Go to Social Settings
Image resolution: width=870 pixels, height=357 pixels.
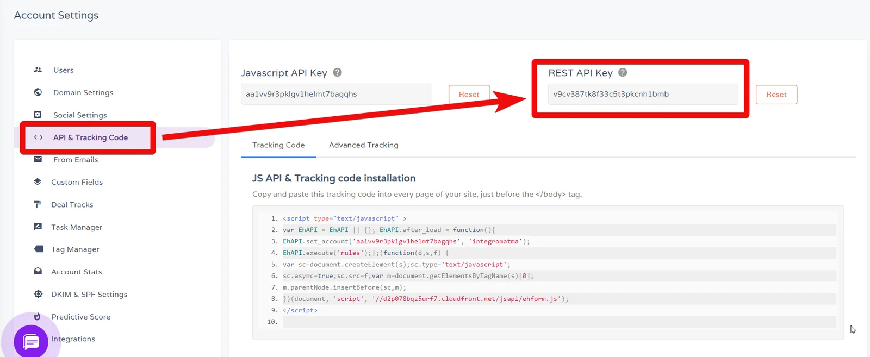[x=80, y=115]
